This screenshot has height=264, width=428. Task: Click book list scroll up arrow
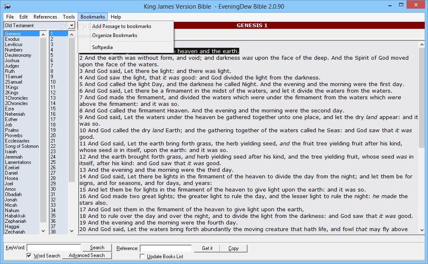click(x=43, y=34)
